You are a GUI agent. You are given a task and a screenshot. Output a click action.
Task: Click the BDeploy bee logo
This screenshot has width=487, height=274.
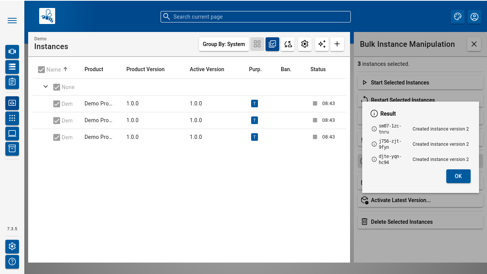point(47,16)
